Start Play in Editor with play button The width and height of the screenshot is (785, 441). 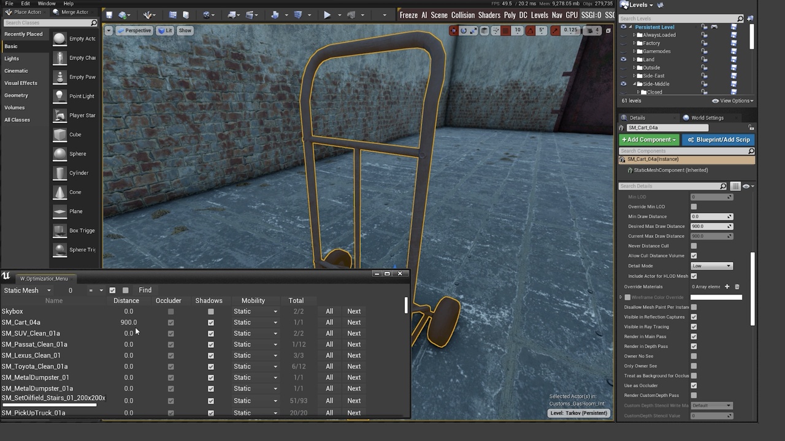327,15
